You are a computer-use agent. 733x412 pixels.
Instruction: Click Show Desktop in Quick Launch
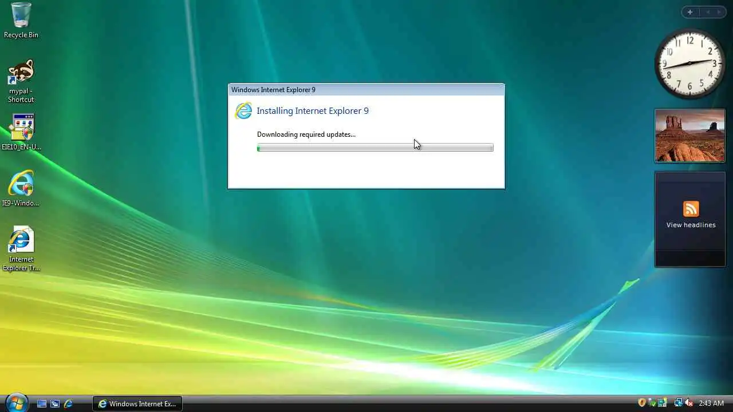click(42, 403)
